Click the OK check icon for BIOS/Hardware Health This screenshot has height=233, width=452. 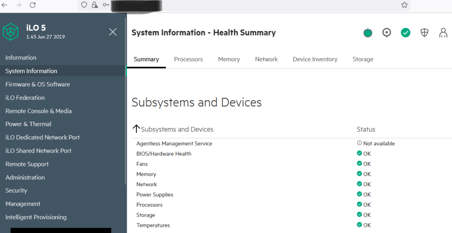359,153
